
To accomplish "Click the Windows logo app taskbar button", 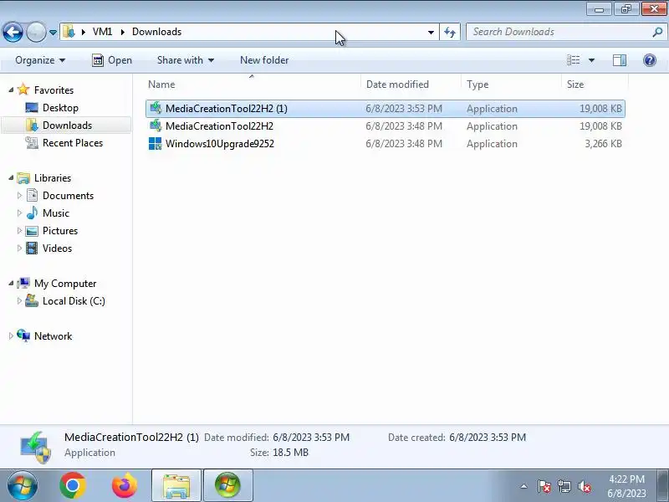I will pos(228,485).
